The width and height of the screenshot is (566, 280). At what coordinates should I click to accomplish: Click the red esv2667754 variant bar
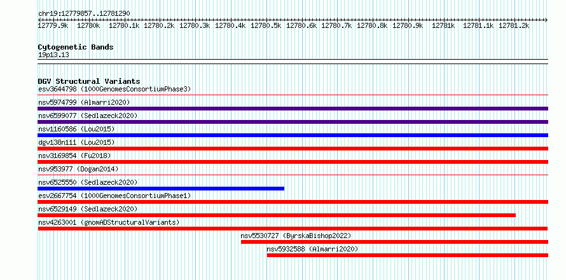(293, 202)
